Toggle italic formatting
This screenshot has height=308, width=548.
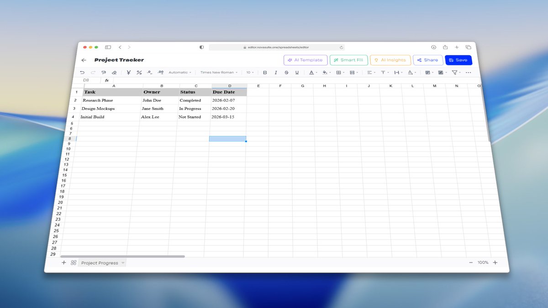[x=276, y=73]
